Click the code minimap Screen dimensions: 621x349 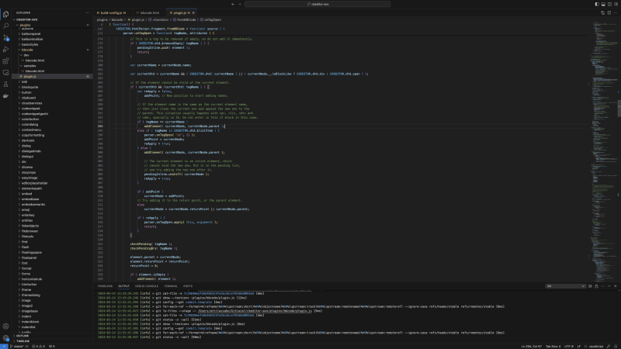(604, 150)
